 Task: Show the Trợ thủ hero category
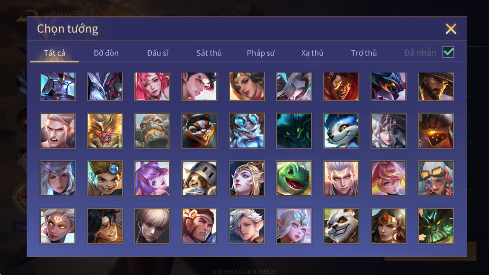(364, 53)
